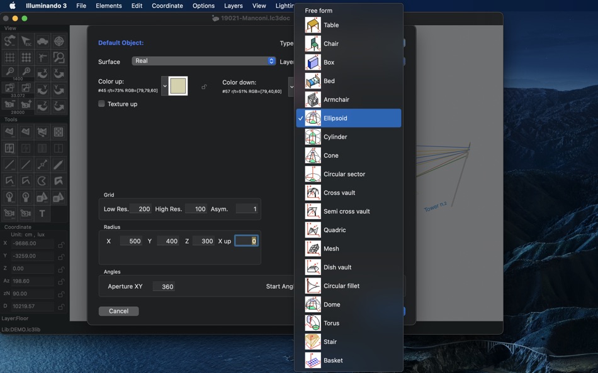The image size is (598, 373).
Task: Click the X up field
Action: (x=246, y=241)
